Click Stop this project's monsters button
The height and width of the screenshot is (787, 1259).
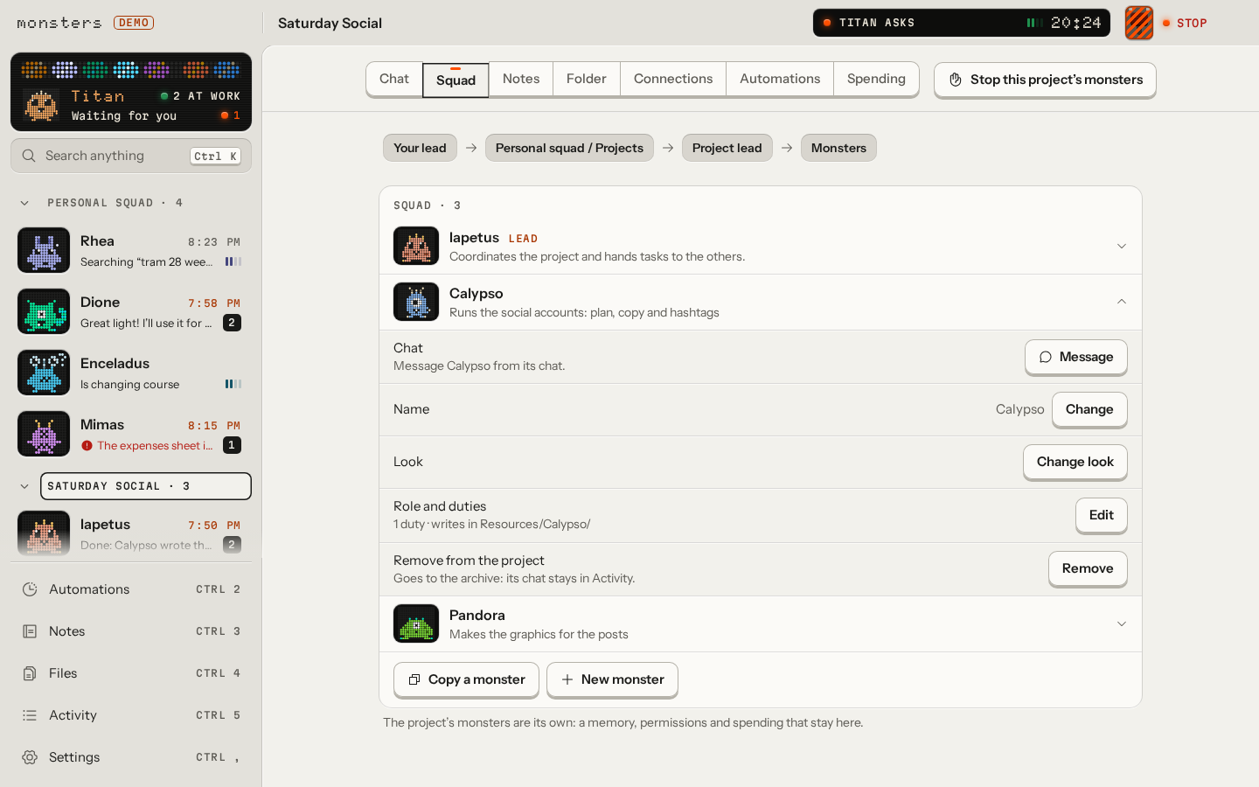point(1045,80)
